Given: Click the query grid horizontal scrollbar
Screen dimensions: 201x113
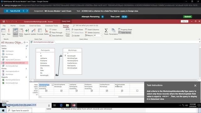Looking at the screenshot, I should (79, 97).
